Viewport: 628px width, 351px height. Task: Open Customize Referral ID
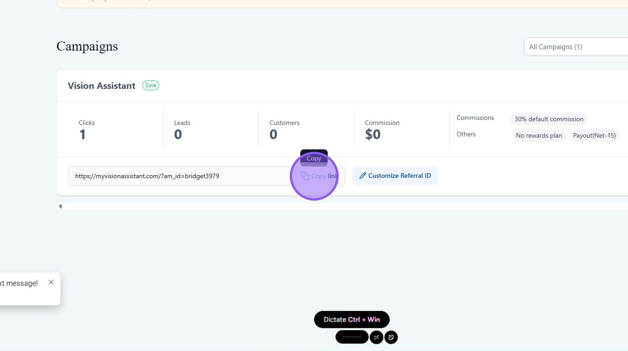[395, 176]
